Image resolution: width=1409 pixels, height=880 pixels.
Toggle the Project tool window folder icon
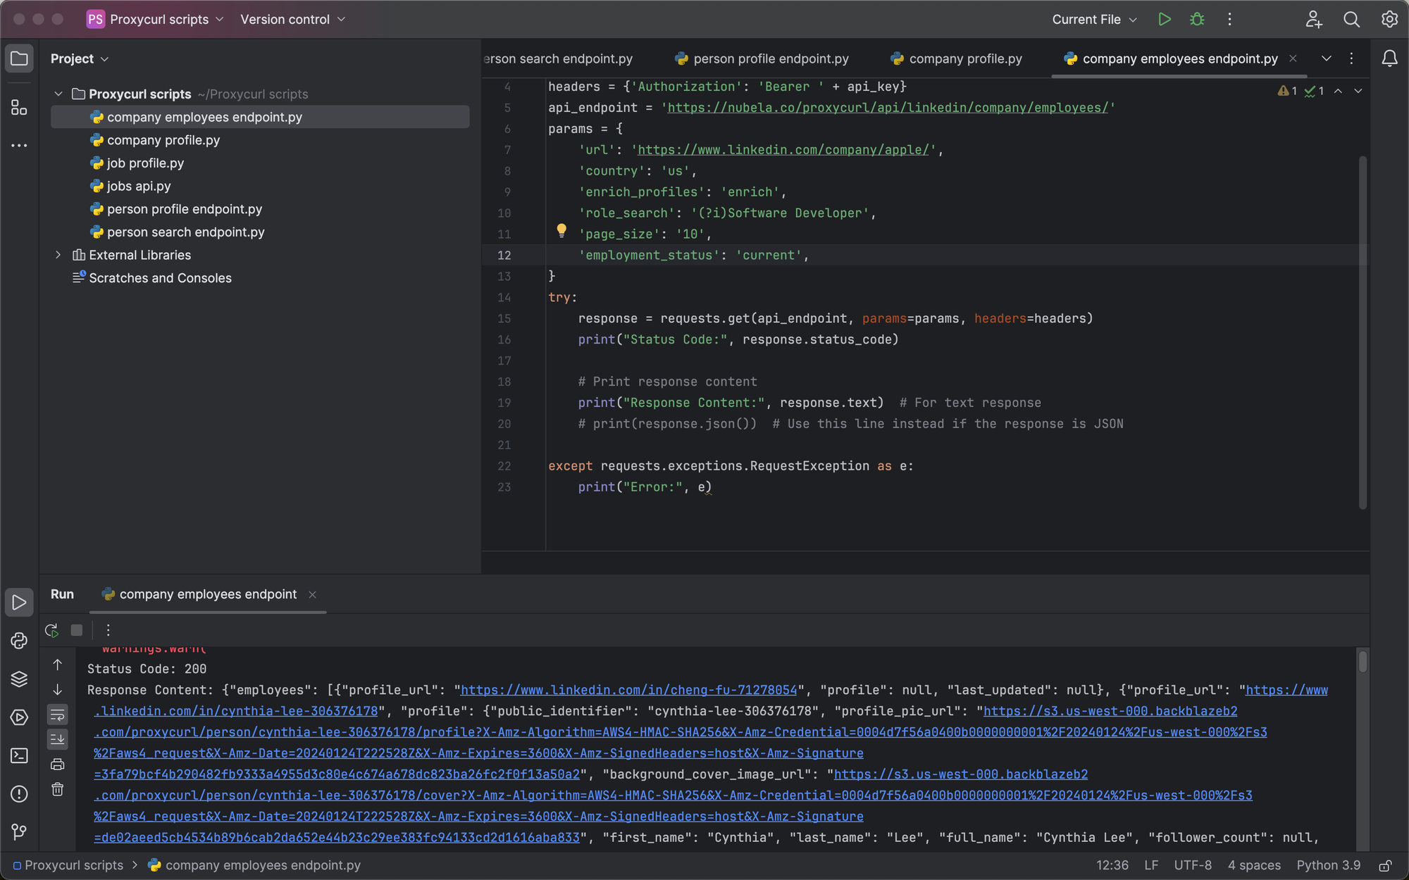tap(19, 58)
